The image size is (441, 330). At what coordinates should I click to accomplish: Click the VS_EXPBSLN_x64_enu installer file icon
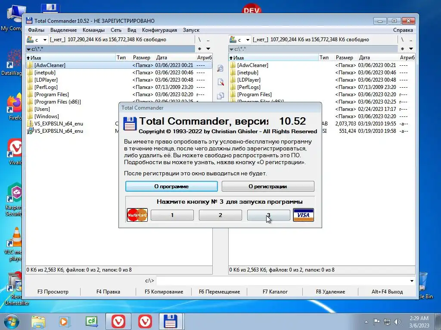pyautogui.click(x=30, y=131)
